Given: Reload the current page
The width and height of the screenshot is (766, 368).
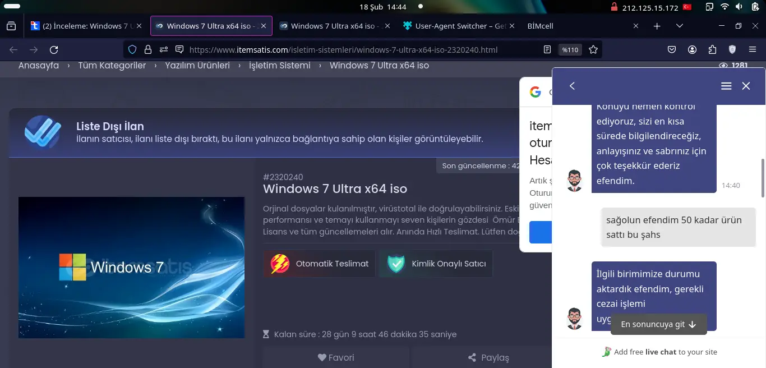Looking at the screenshot, I should [x=54, y=49].
